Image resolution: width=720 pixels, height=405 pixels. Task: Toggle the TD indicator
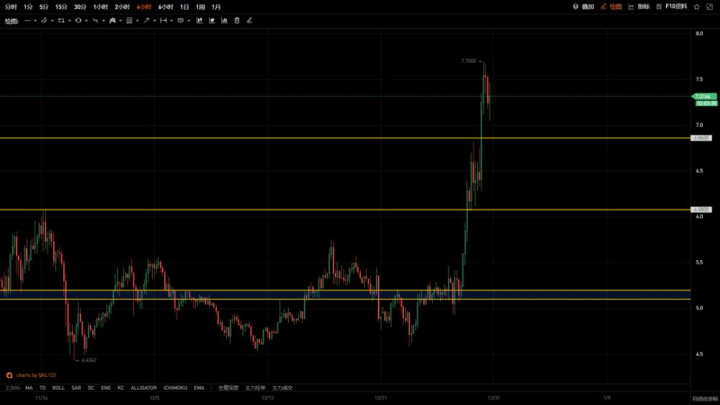coord(42,388)
